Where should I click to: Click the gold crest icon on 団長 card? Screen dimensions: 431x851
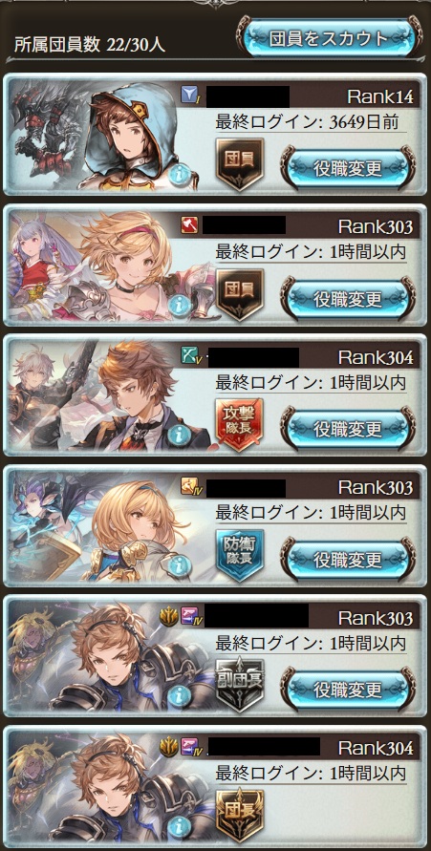[x=168, y=747]
